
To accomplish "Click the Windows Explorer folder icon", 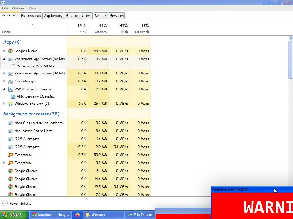I will point(11,104).
